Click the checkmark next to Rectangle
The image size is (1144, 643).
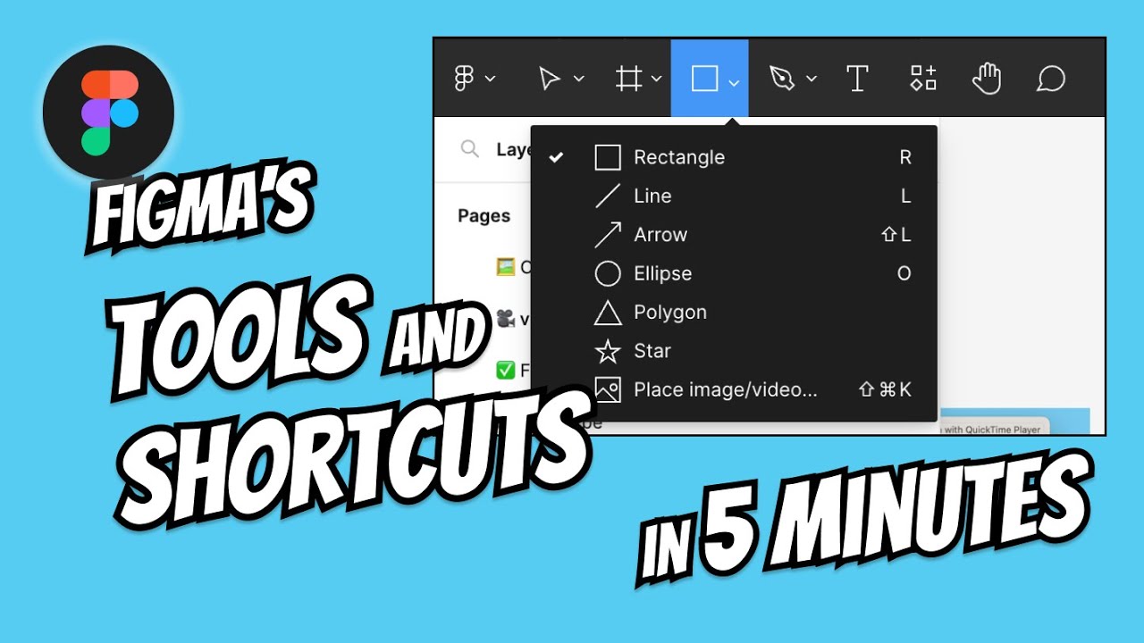556,157
